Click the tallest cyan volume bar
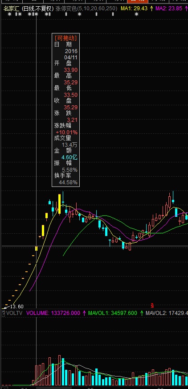The image size is (188, 389). pyautogui.click(x=63, y=372)
